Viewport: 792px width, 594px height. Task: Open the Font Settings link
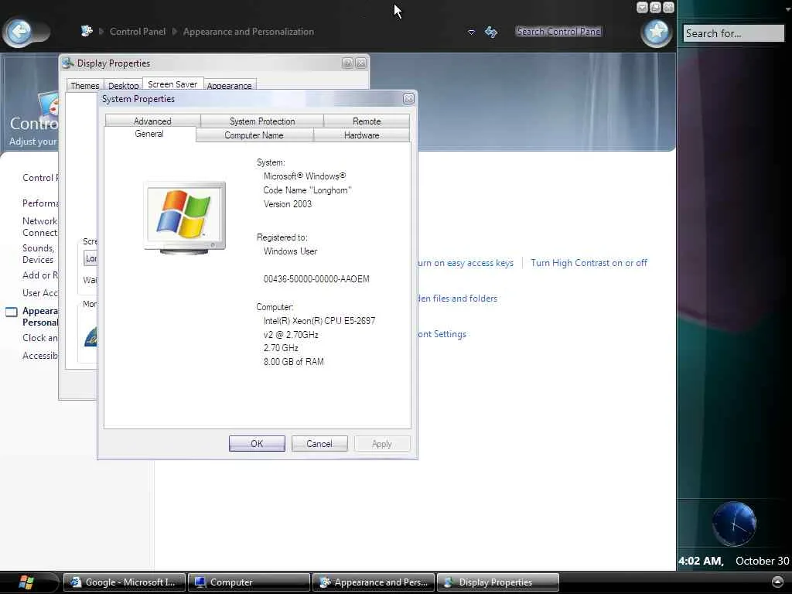click(442, 334)
